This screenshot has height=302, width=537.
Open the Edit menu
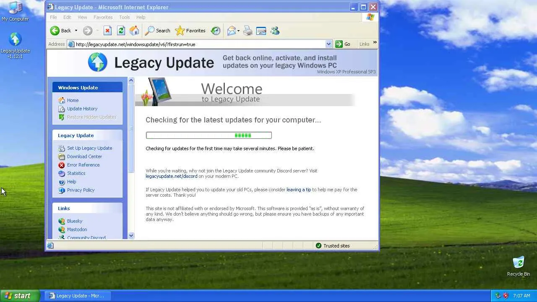click(x=67, y=17)
